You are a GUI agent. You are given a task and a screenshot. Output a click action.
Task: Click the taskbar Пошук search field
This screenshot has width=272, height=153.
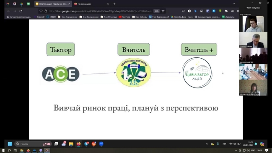point(33,144)
